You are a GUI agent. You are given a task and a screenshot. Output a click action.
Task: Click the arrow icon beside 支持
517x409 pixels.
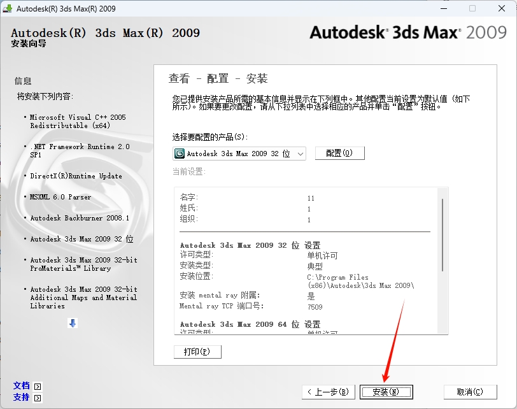(38, 398)
